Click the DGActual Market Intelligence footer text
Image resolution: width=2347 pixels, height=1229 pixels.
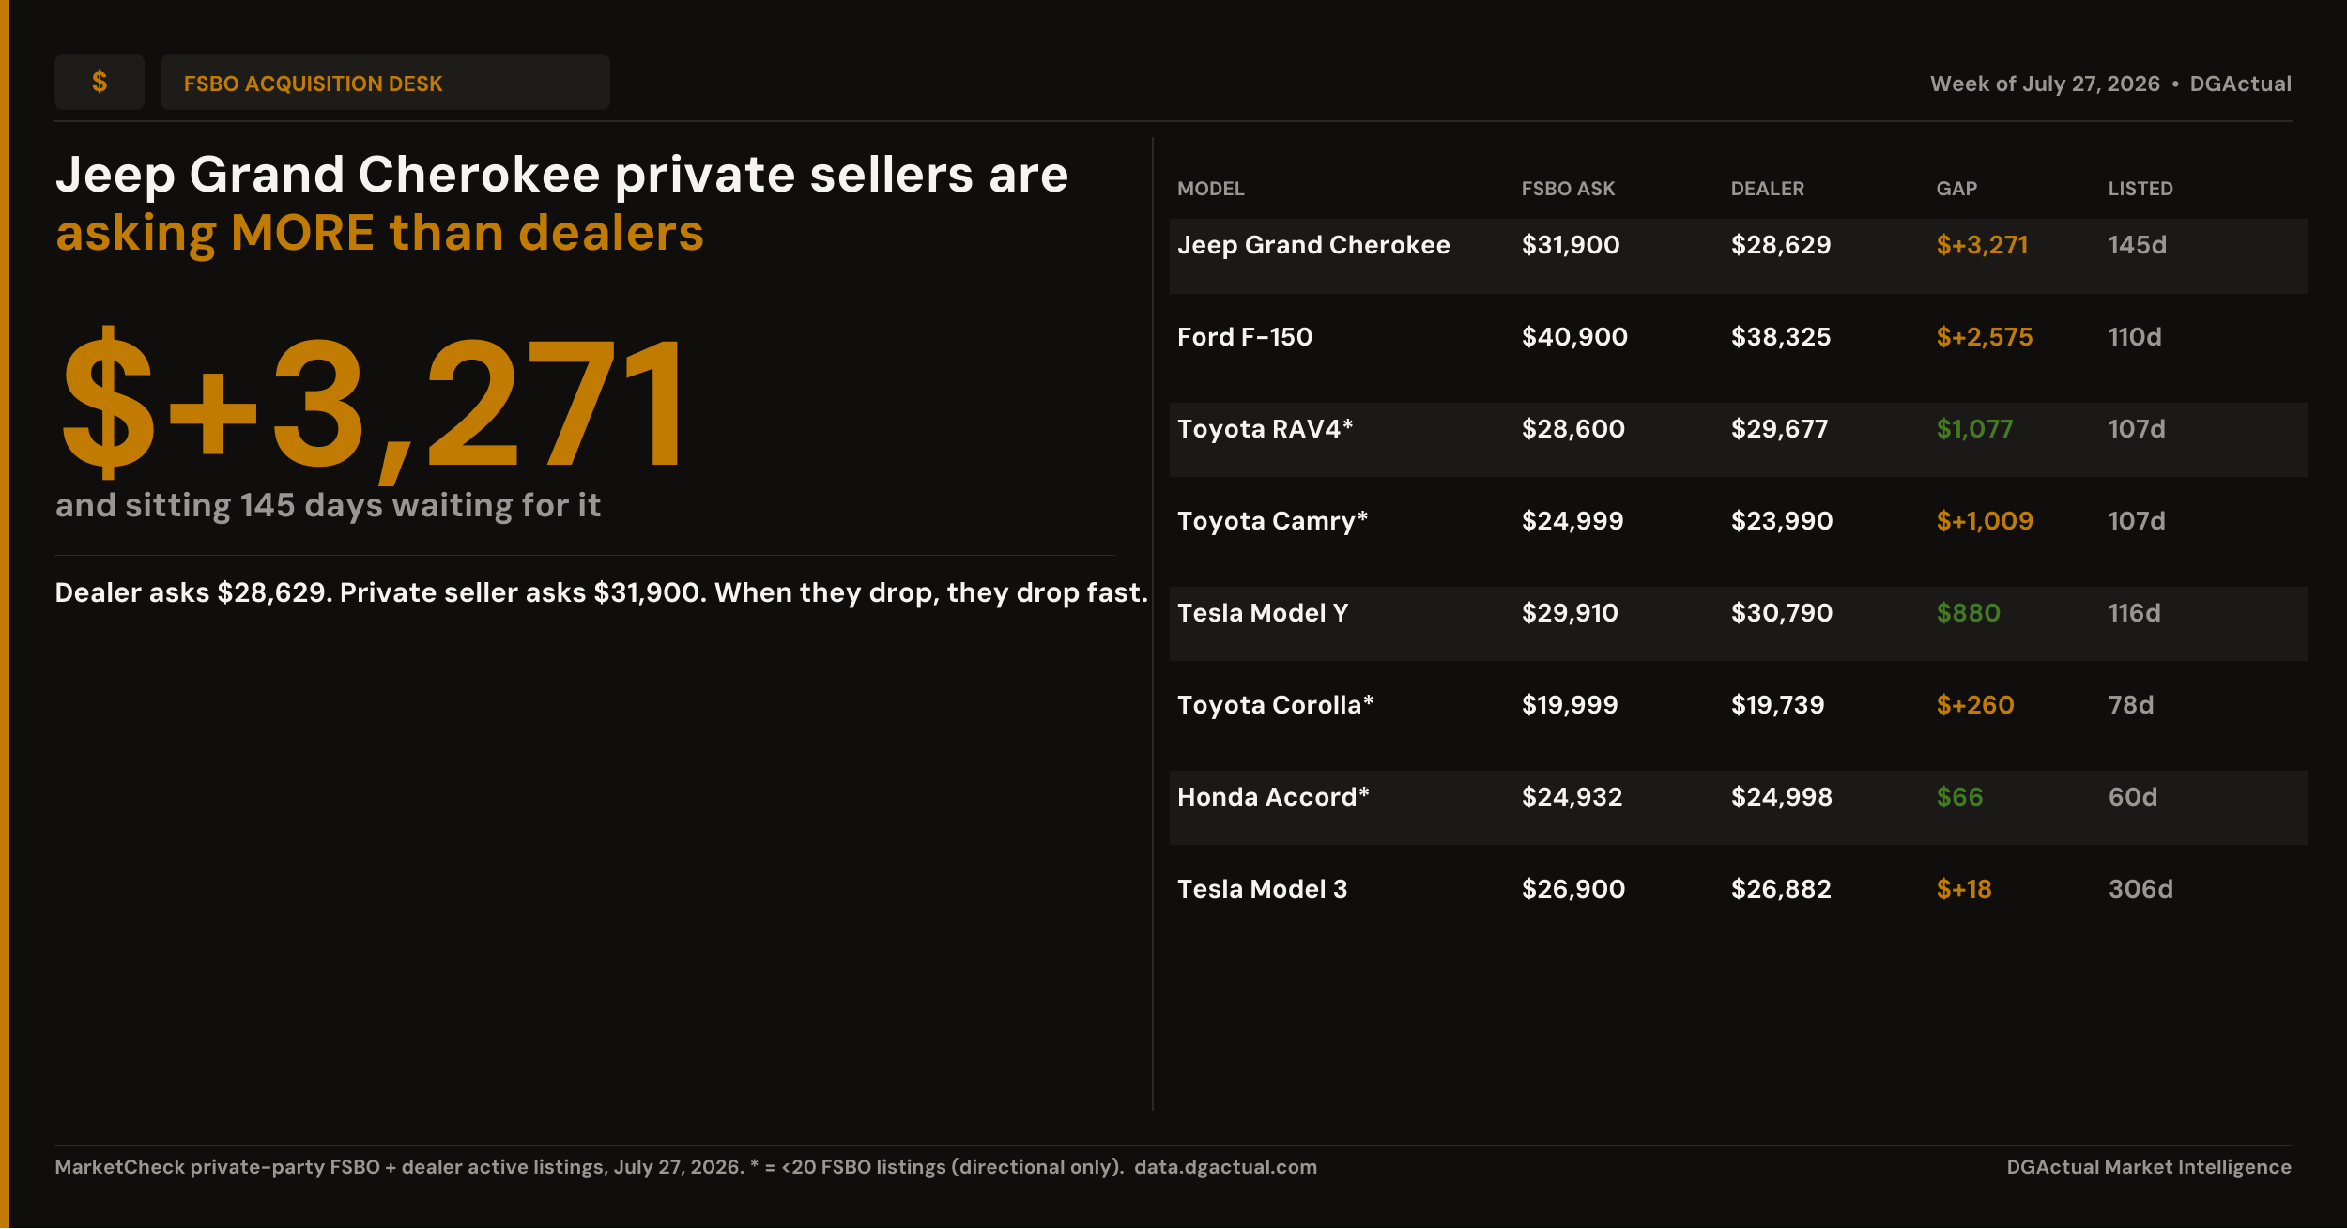click(x=2149, y=1167)
